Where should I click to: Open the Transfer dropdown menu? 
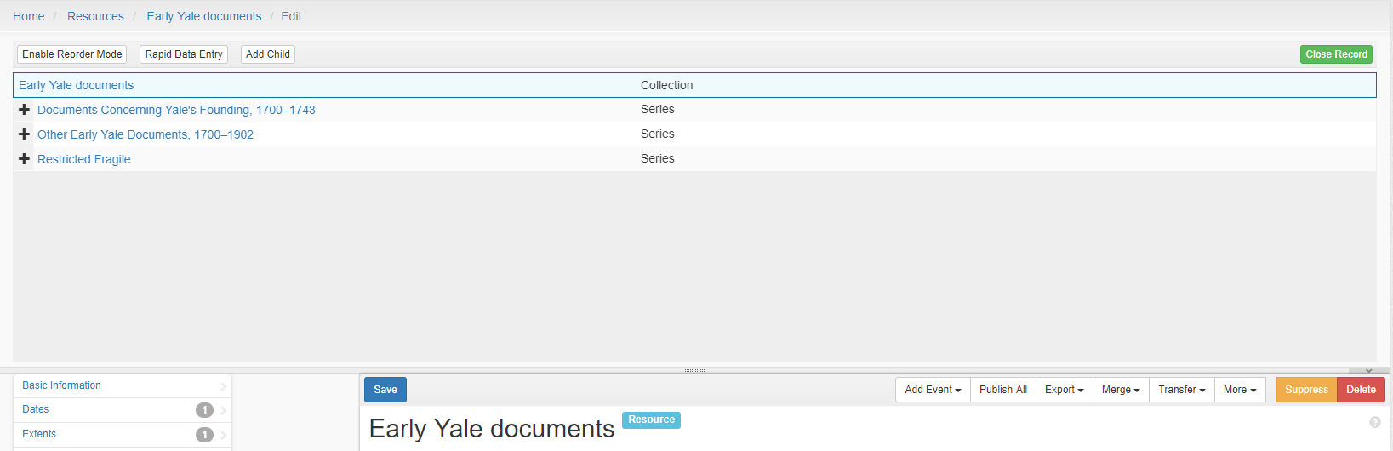point(1181,390)
